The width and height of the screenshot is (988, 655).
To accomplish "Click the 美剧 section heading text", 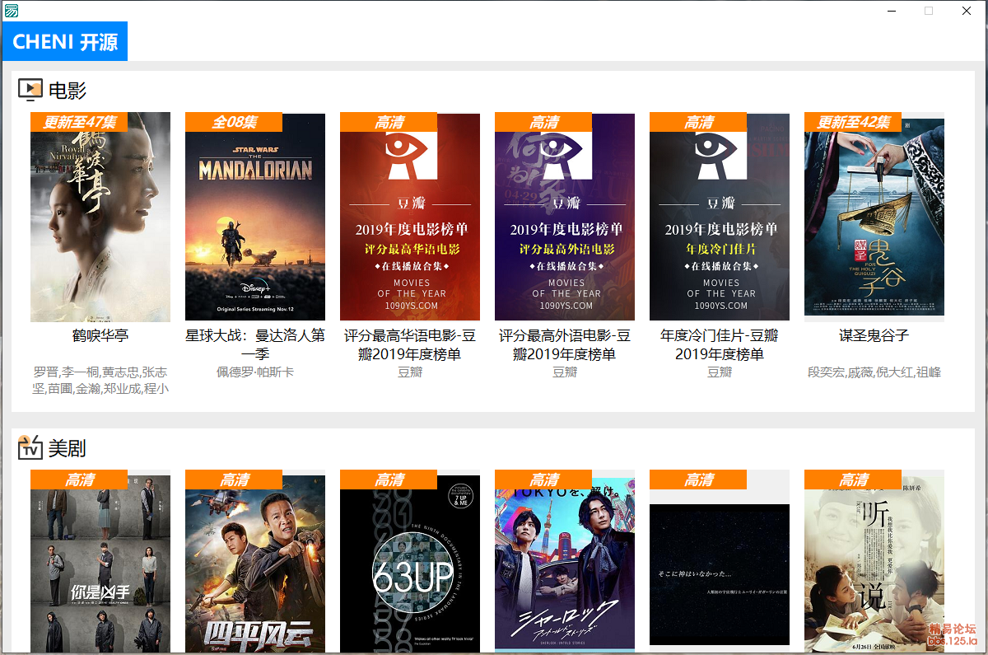I will click(x=68, y=448).
